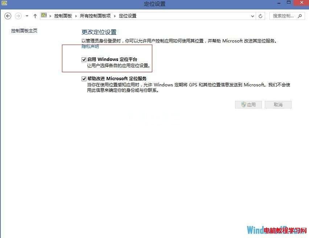Click the 取消 cancel button
Image resolution: width=309 pixels, height=238 pixels.
[x=278, y=105]
